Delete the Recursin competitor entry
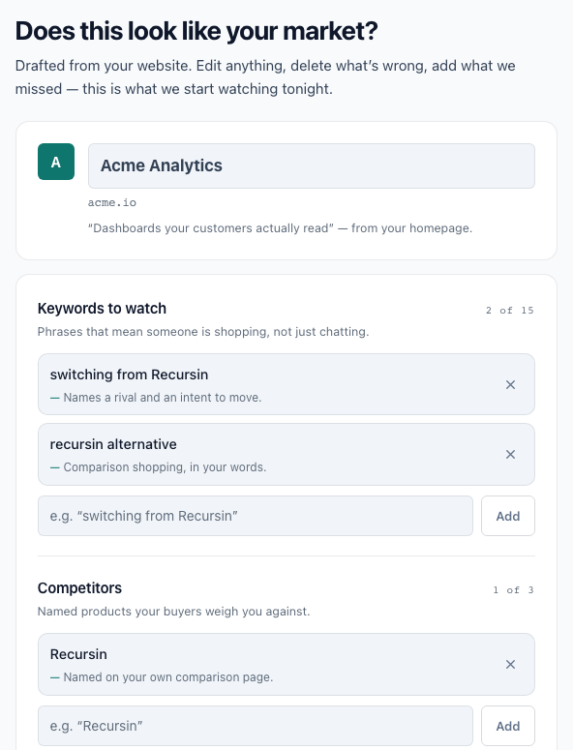The height and width of the screenshot is (750, 573). click(x=510, y=665)
